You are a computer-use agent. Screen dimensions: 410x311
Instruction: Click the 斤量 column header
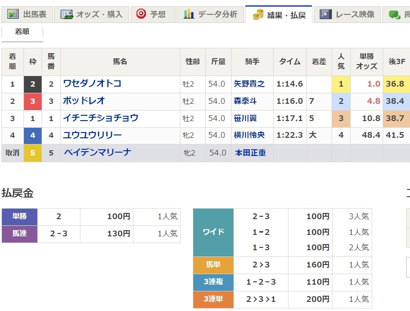point(218,62)
